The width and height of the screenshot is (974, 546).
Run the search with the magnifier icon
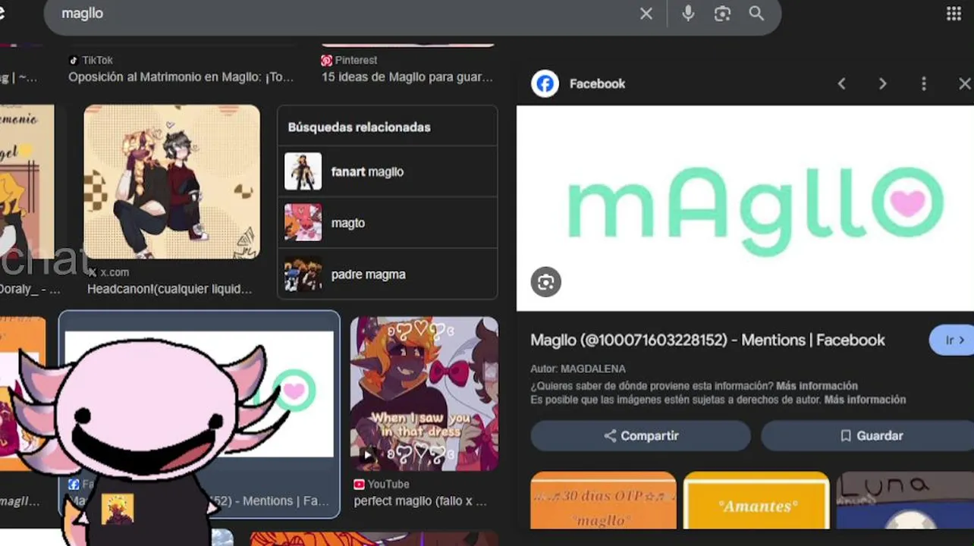coord(756,14)
